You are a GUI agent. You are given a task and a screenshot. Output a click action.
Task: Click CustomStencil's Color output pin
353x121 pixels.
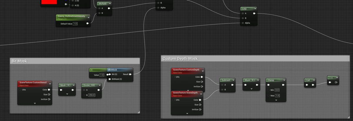tap(49, 90)
